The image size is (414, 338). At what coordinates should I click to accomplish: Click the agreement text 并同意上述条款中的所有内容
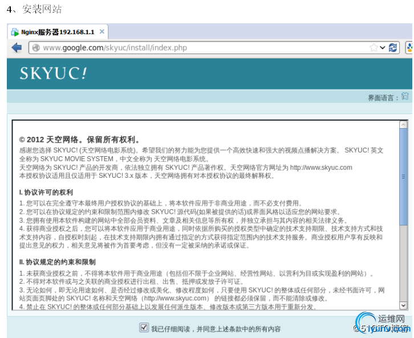pos(239,329)
